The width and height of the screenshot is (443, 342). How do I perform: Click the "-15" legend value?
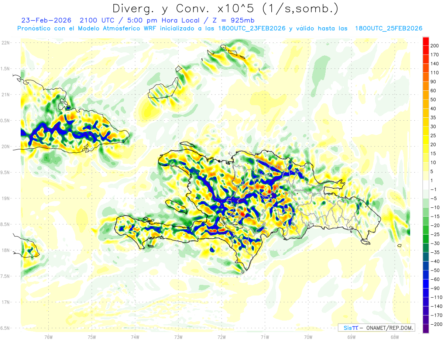pyautogui.click(x=436, y=217)
